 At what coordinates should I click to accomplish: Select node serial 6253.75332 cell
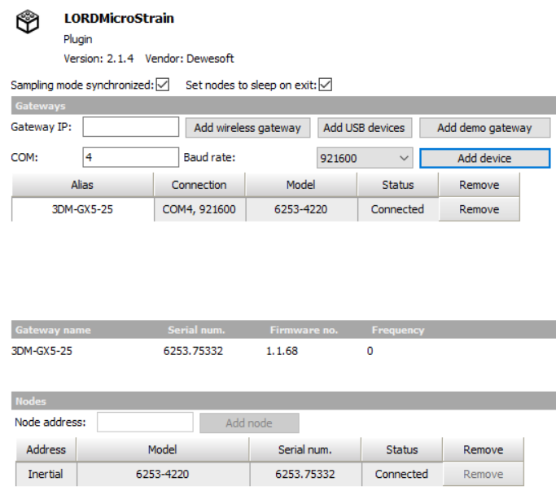305,474
